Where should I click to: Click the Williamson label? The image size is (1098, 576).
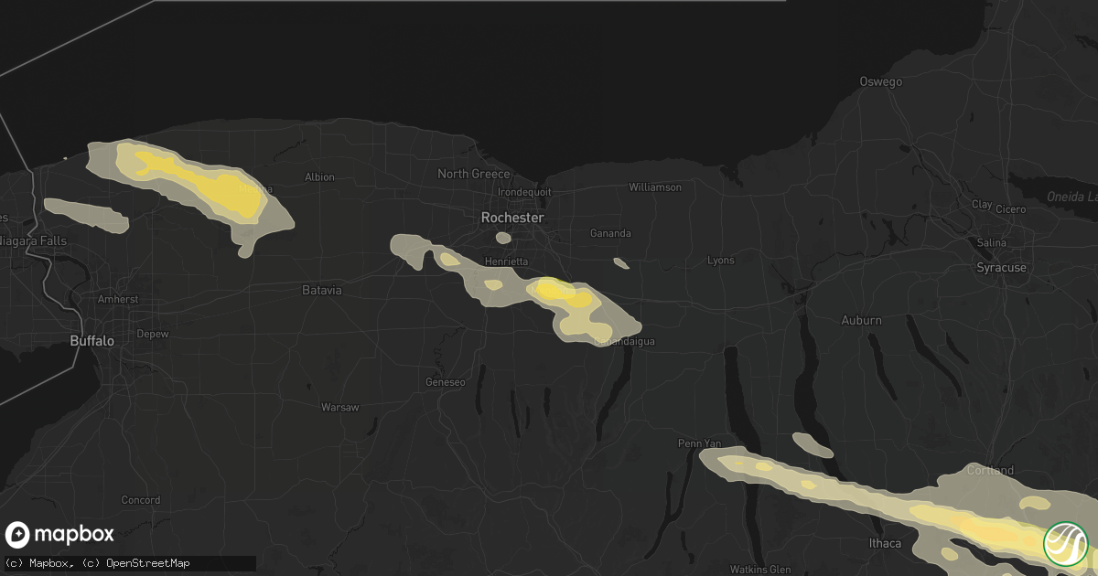pyautogui.click(x=655, y=187)
